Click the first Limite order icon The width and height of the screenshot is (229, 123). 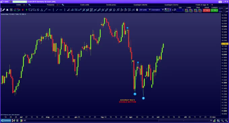click(x=187, y=10)
